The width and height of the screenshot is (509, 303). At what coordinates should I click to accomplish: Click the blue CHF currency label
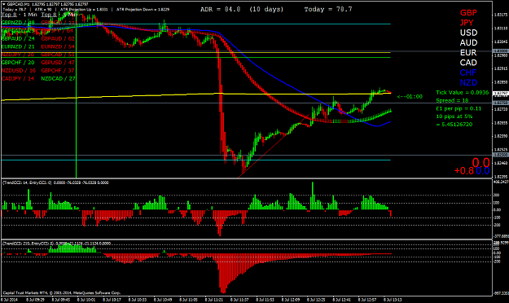tap(468, 72)
